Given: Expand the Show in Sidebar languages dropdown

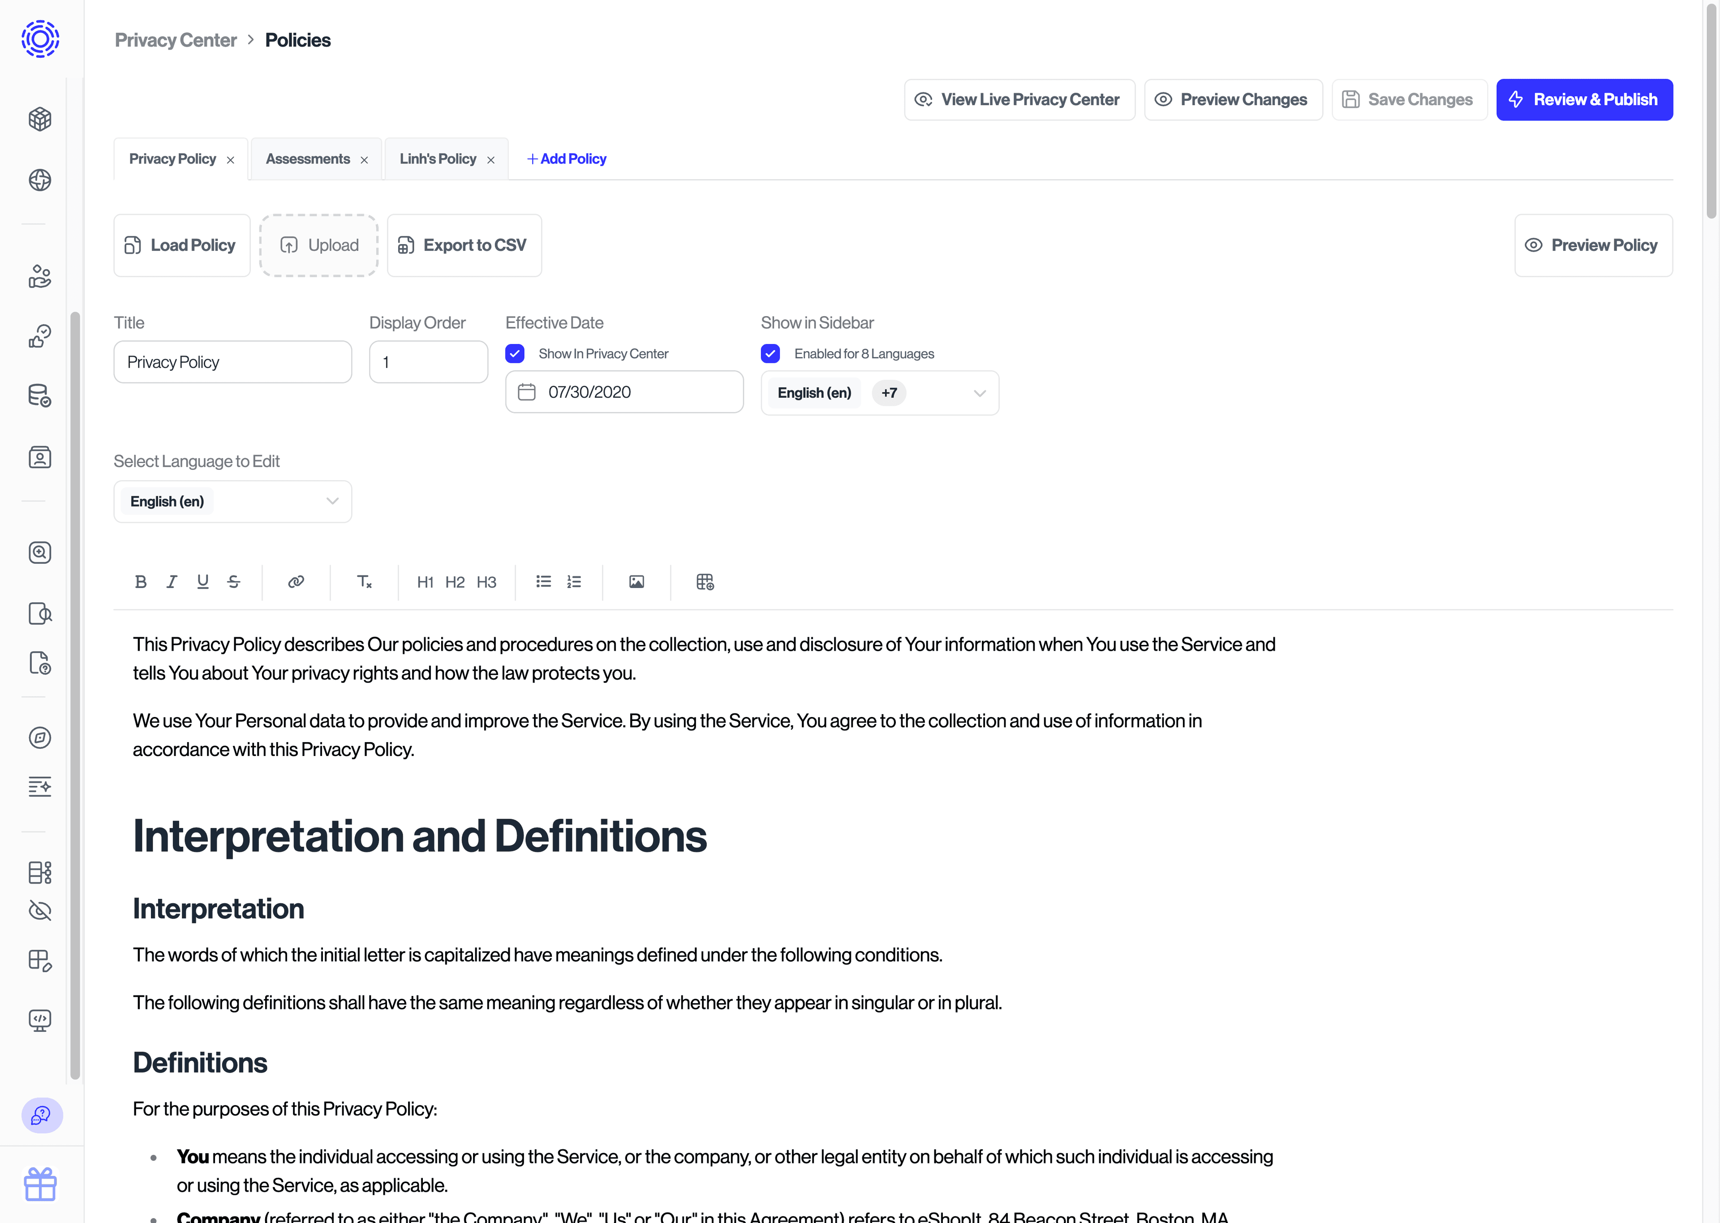Looking at the screenshot, I should [x=979, y=392].
